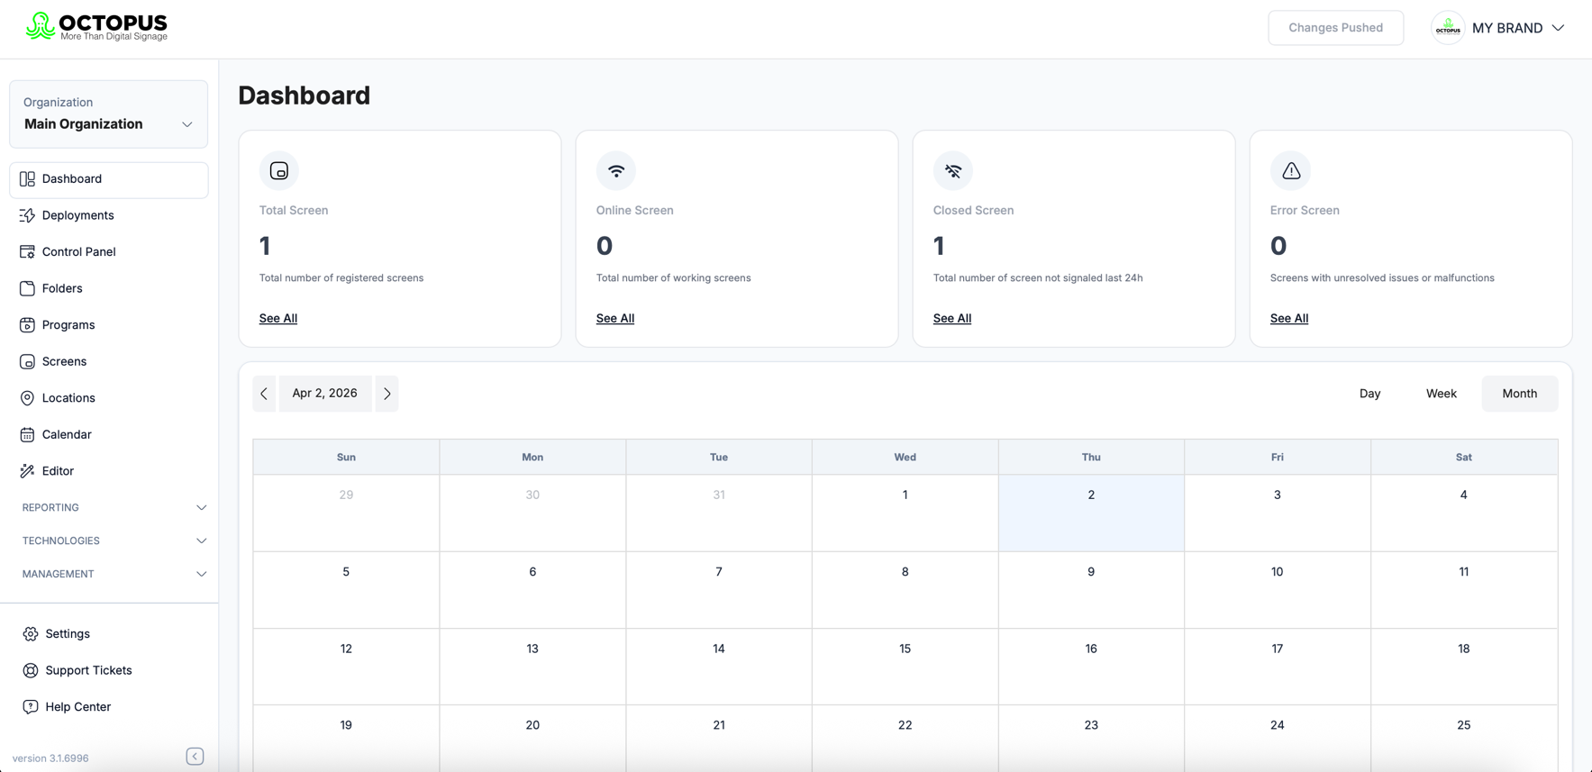Go to next month with right arrow
Screen dimensions: 1592x772
[387, 394]
